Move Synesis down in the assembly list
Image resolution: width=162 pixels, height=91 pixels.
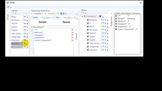105,36
